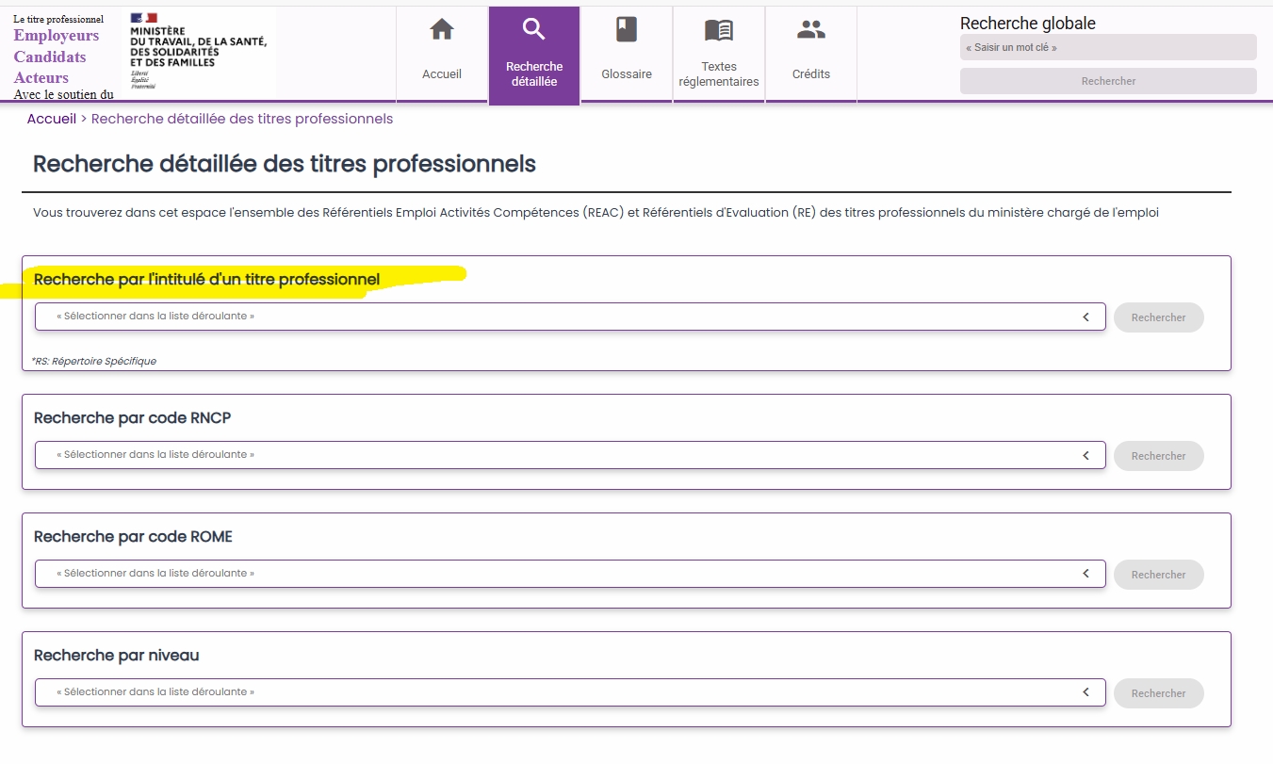
Task: Focus the global search keyword field
Action: coord(1108,47)
